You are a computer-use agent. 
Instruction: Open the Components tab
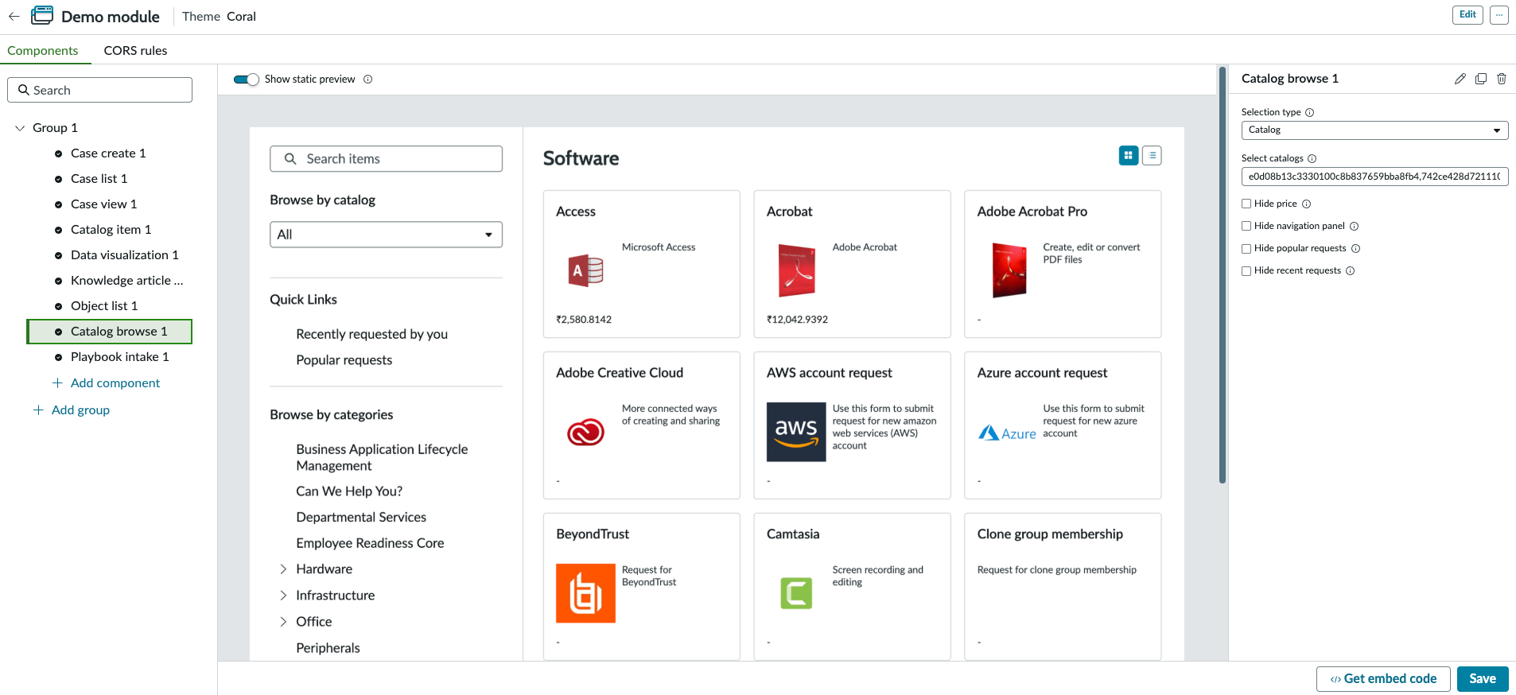click(x=43, y=50)
